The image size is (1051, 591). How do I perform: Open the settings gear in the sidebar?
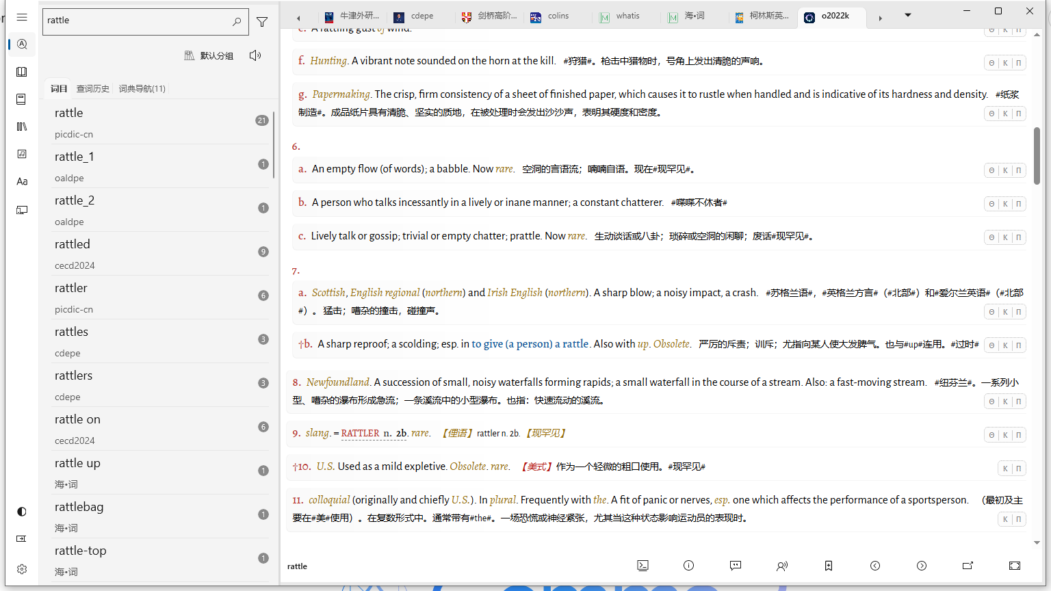tap(22, 569)
